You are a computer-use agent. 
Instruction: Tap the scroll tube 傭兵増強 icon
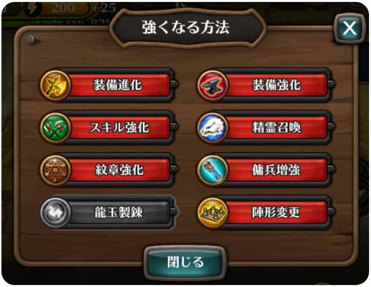point(212,170)
